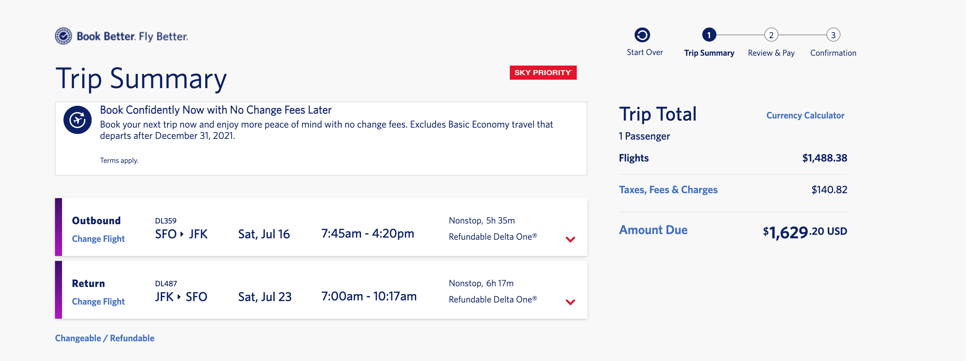
Task: Open the Currency Calculator link
Action: coord(805,116)
